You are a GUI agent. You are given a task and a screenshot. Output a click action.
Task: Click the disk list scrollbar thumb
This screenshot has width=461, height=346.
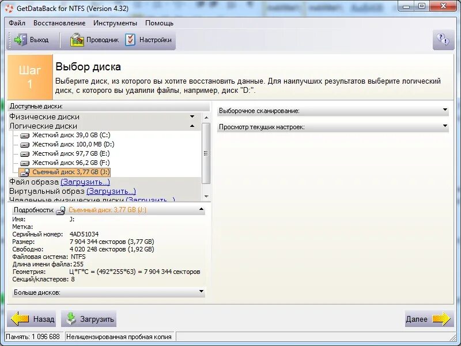(206, 153)
